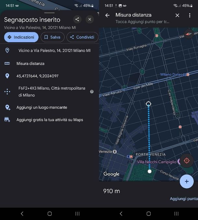This screenshot has height=220, width=198.
Task: Tap the Viale Abruzzi street label
Action: tap(112, 93)
